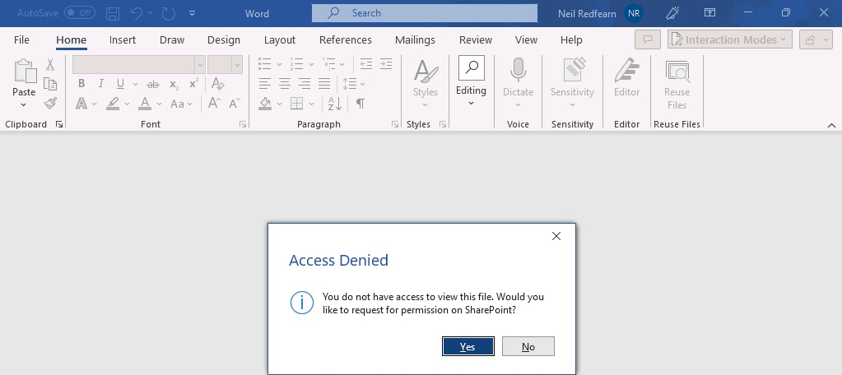Open the Insert ribbon tab

[x=123, y=39]
